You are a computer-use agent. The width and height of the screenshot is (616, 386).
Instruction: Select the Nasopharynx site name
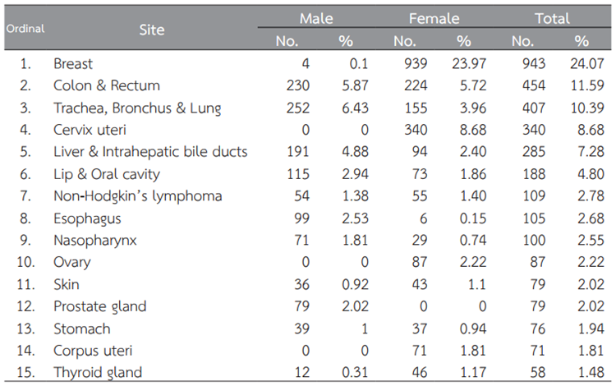click(94, 241)
